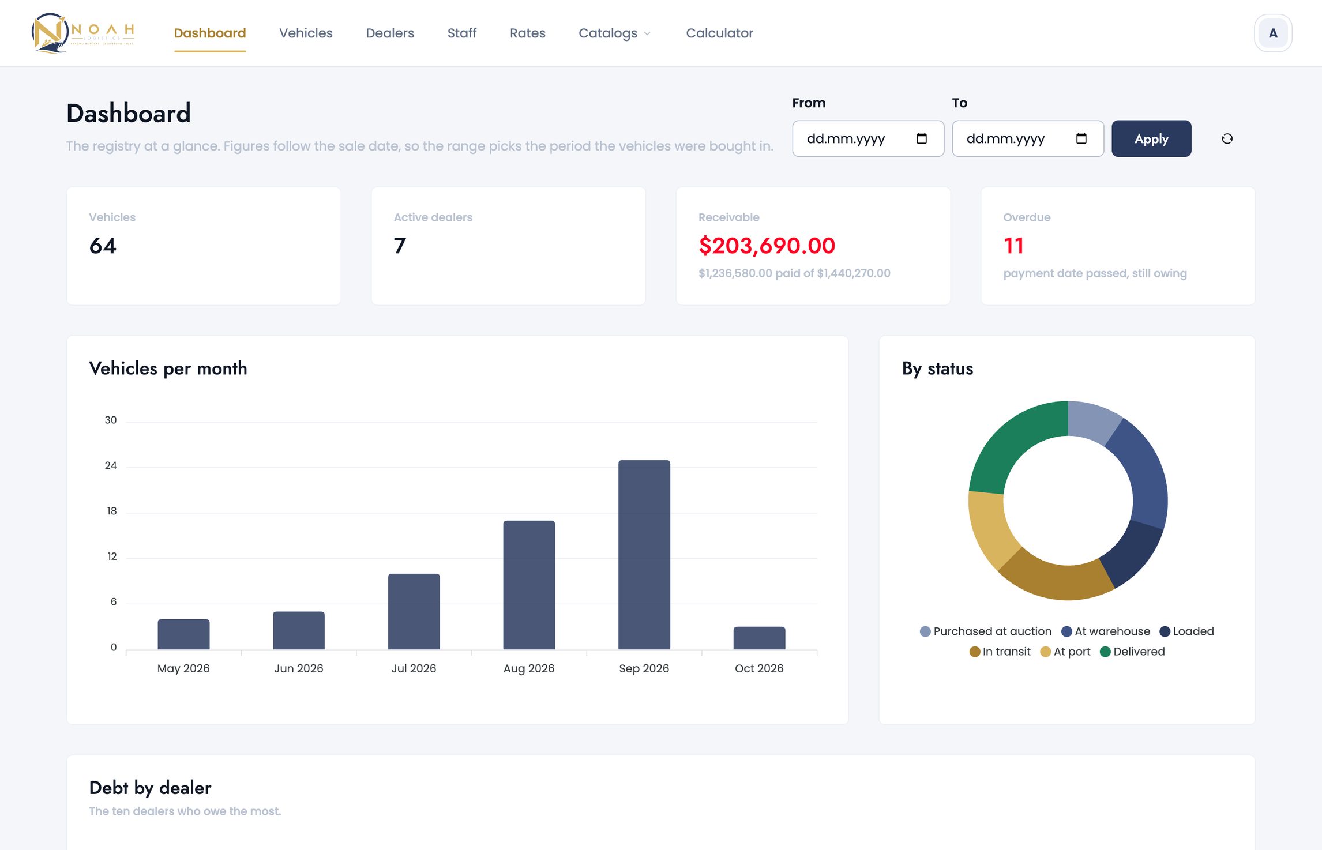Click the "Vehicles per month" heading
This screenshot has width=1322, height=850.
168,368
